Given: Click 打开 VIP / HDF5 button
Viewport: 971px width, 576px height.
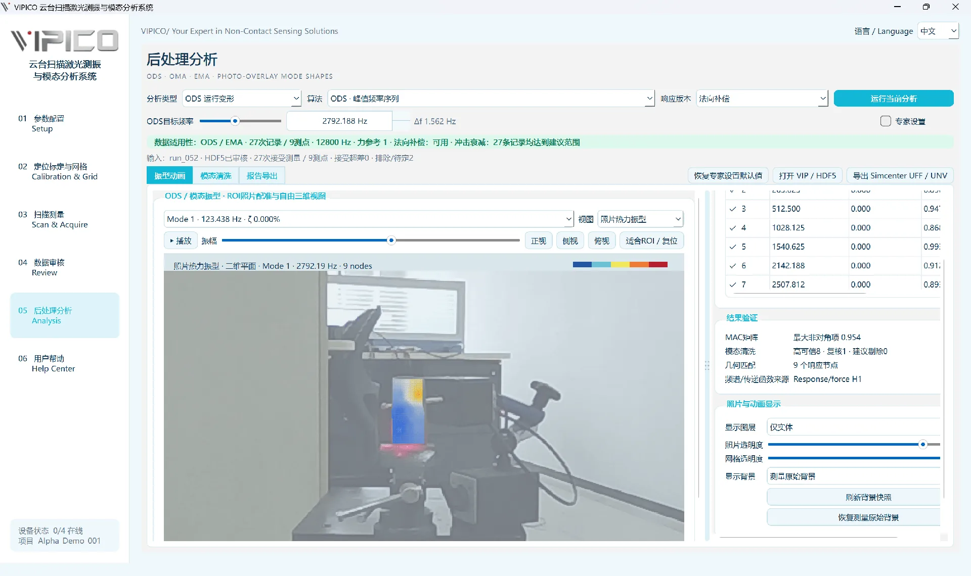Looking at the screenshot, I should [x=808, y=176].
